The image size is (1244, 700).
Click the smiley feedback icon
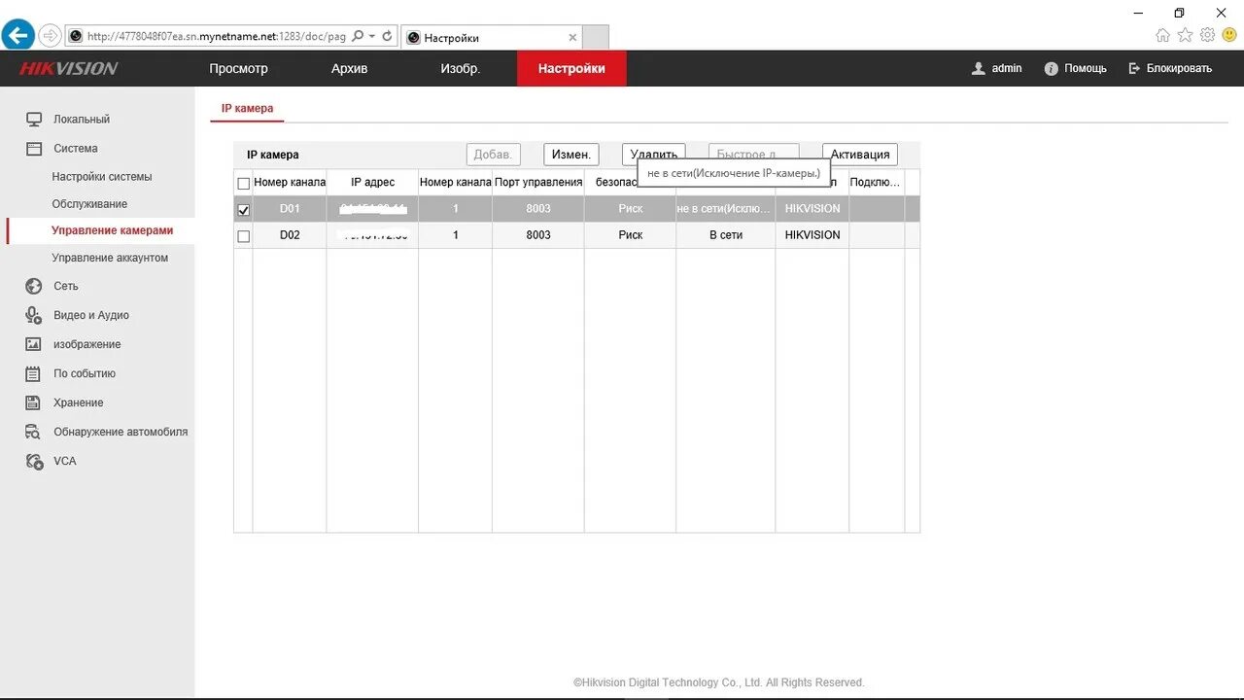pyautogui.click(x=1229, y=35)
